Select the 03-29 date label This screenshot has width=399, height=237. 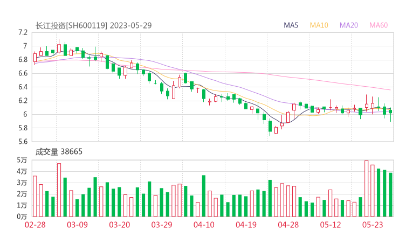(x=162, y=225)
